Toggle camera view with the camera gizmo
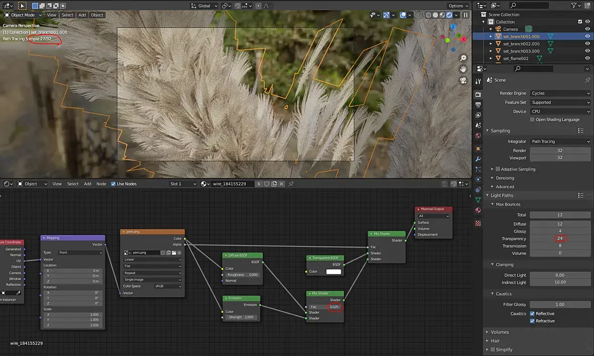Screen dimensions: 594x356 pyautogui.click(x=463, y=81)
